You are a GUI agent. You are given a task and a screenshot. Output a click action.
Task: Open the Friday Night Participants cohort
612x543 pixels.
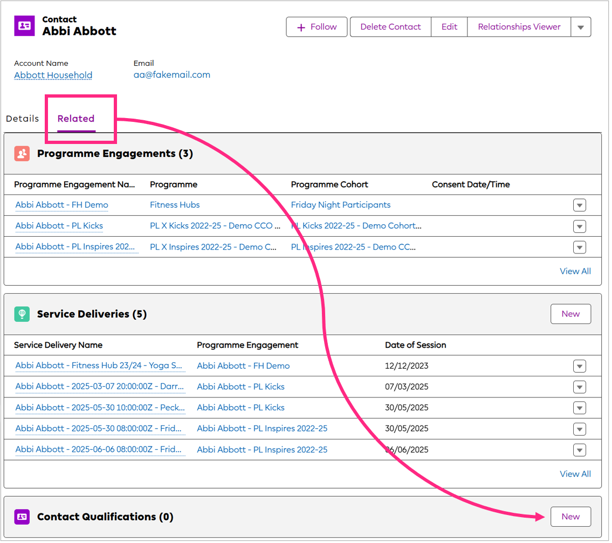[340, 205]
